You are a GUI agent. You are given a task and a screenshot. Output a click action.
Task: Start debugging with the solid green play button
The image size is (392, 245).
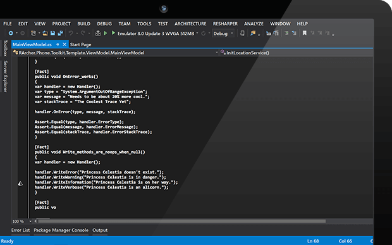113,33
